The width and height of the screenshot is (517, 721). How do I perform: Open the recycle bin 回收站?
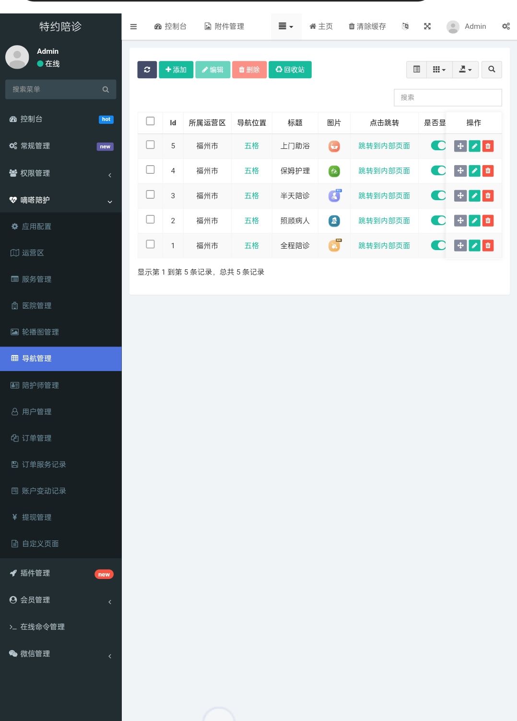[x=290, y=70]
